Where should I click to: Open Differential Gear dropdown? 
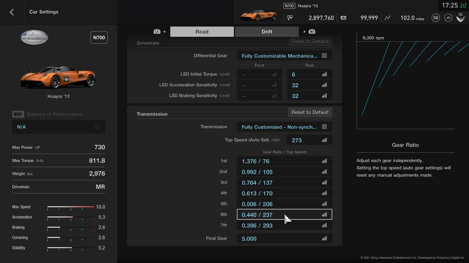(x=285, y=56)
